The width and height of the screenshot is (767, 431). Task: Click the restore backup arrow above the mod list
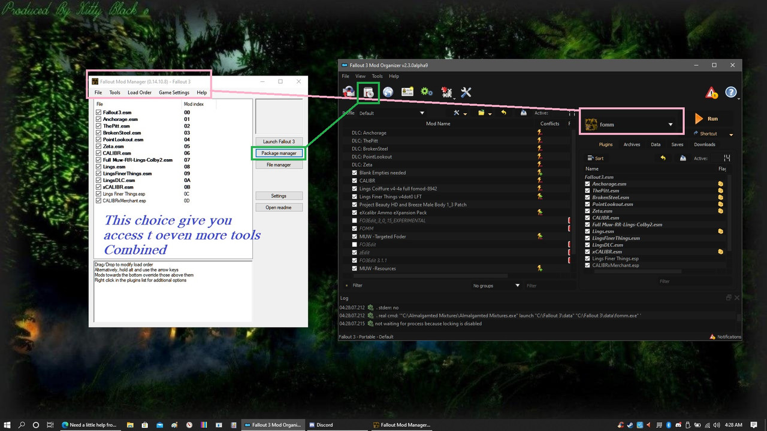(x=504, y=113)
